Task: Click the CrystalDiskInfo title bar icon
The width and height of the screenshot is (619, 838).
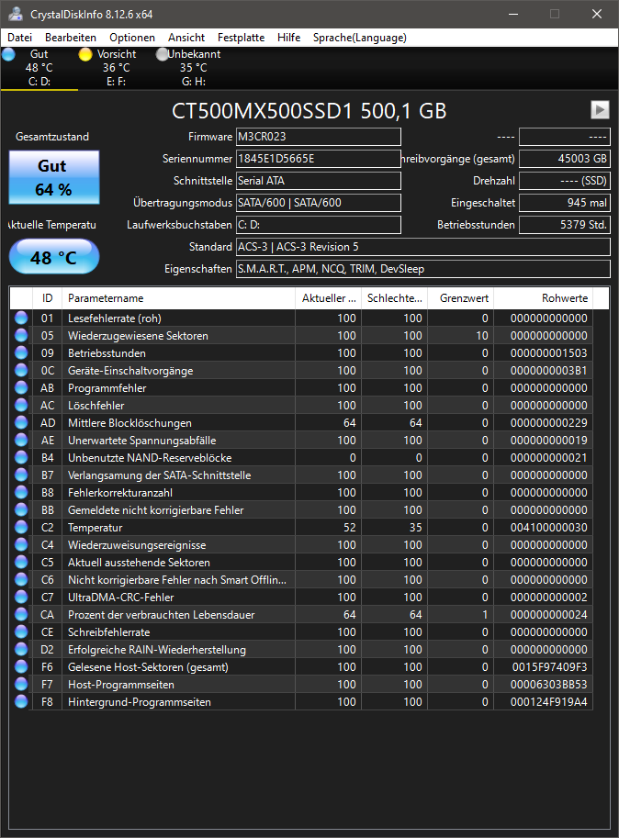Action: pos(15,14)
